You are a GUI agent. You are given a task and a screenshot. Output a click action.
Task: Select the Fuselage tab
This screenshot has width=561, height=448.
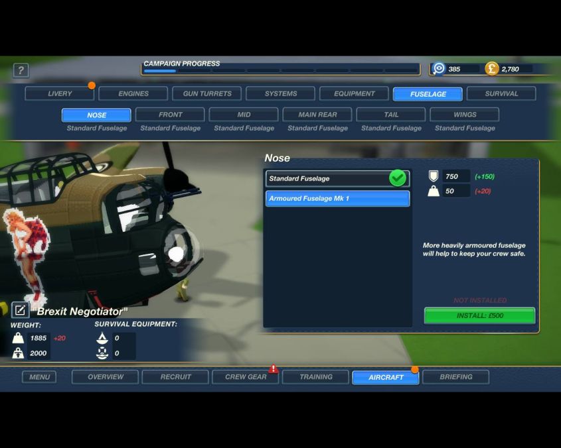click(428, 94)
